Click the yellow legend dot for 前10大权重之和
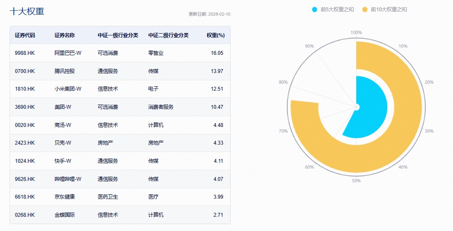453x231 pixels. (365, 9)
